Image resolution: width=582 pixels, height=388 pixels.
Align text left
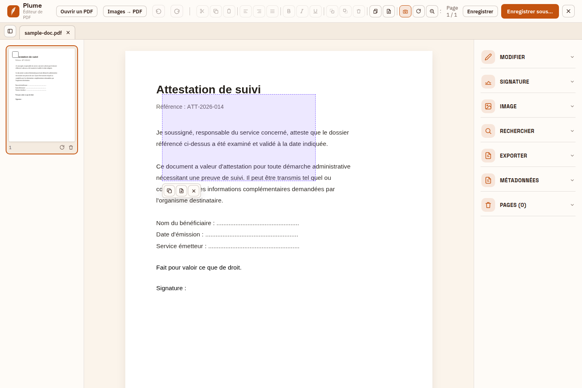(246, 11)
